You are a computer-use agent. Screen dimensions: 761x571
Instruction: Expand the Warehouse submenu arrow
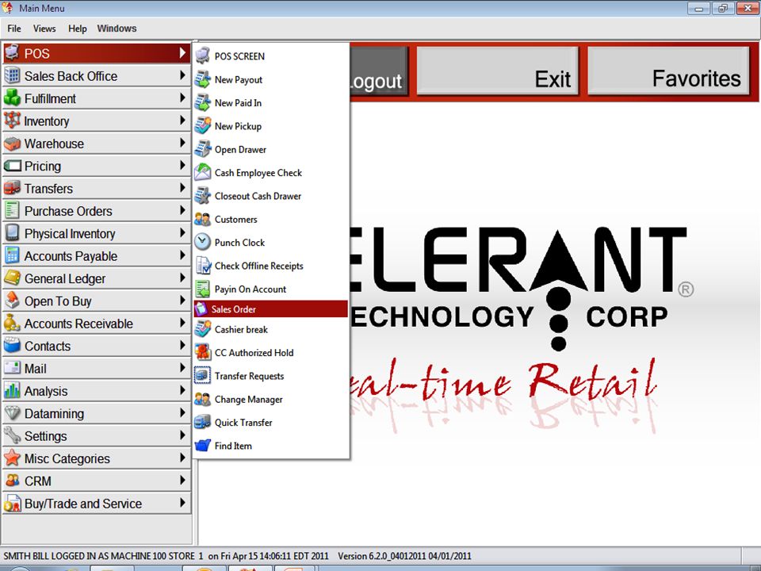pos(182,143)
